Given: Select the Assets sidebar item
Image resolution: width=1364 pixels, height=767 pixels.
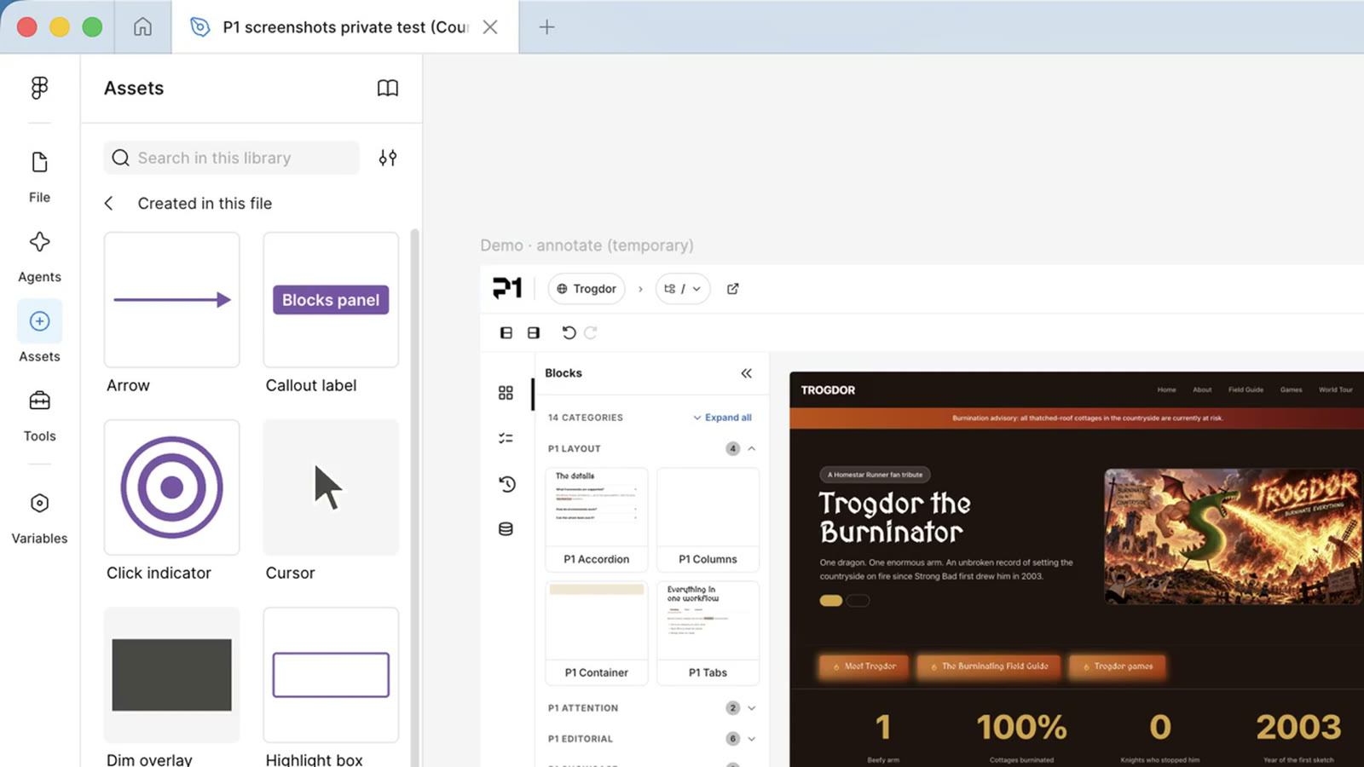Looking at the screenshot, I should [39, 332].
